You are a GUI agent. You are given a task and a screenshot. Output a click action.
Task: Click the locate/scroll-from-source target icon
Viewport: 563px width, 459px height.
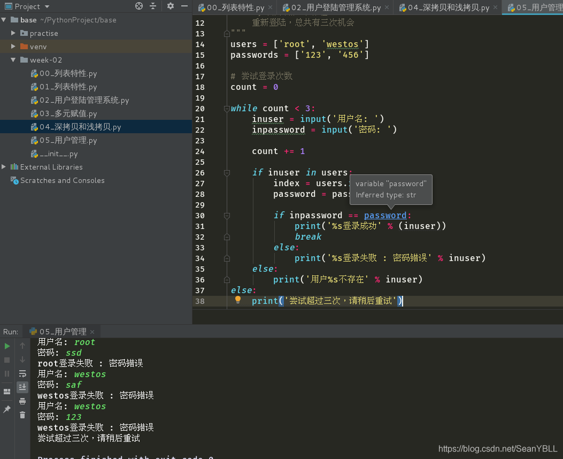[139, 6]
